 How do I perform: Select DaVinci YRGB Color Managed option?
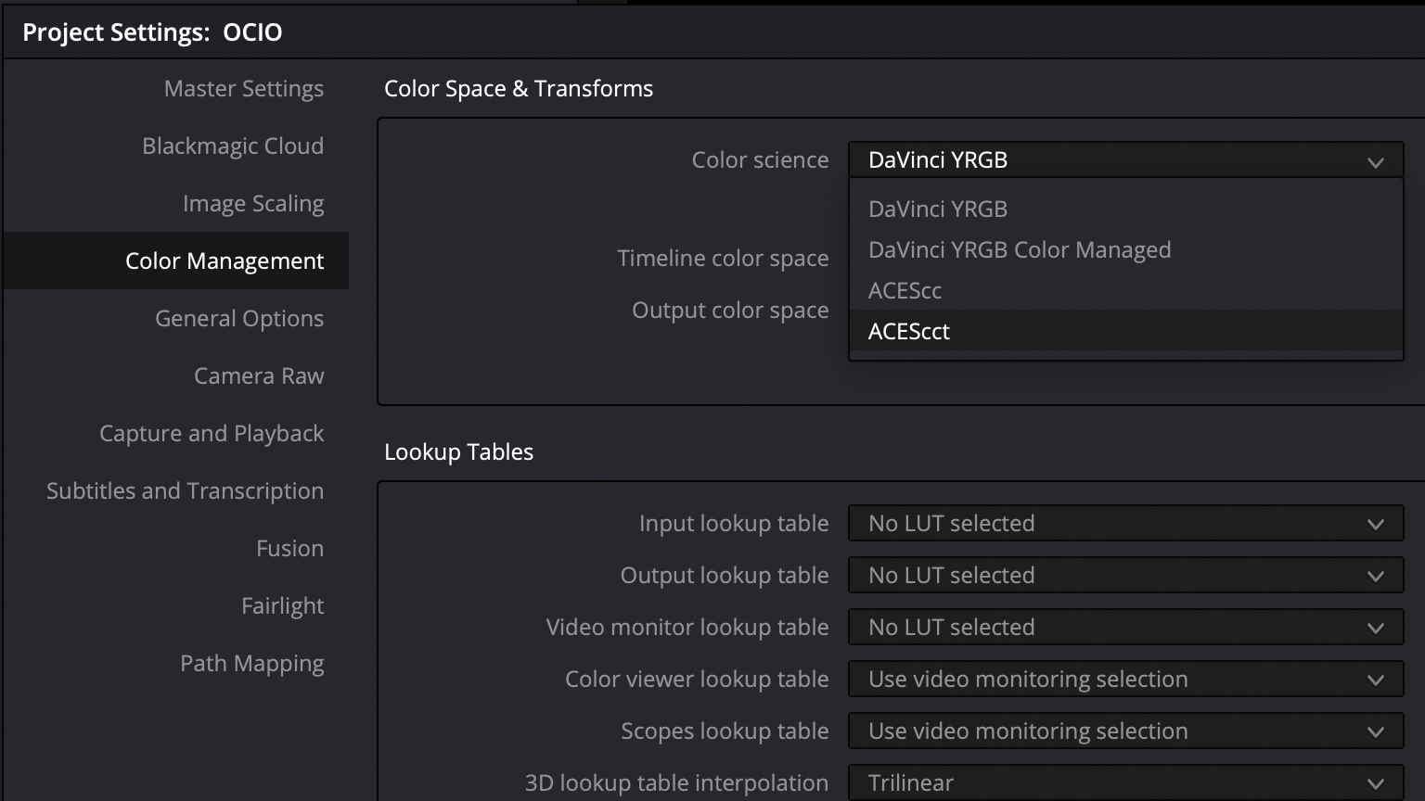(x=1019, y=249)
